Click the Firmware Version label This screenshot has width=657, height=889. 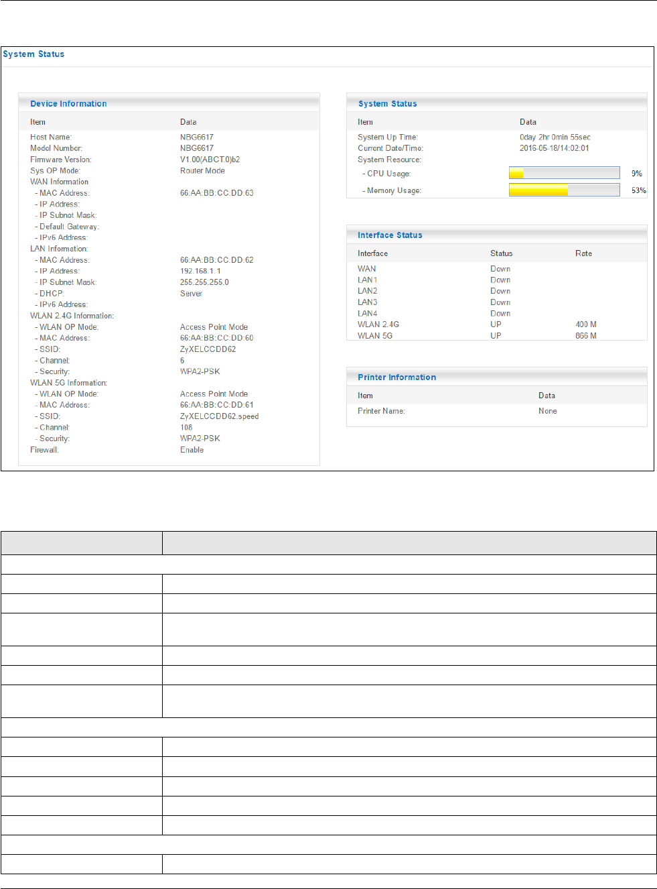(61, 160)
